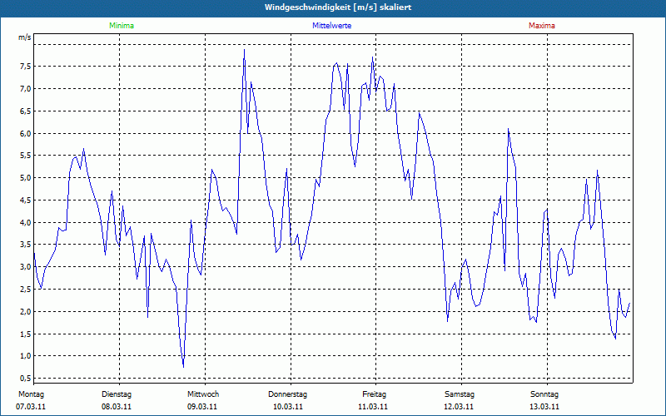The height and width of the screenshot is (416, 666).
Task: Click the 4,0 y-axis value
Action: (x=25, y=222)
